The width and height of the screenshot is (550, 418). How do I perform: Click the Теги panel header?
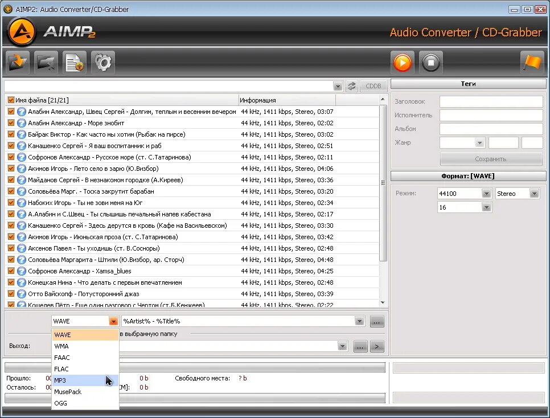[x=468, y=84]
